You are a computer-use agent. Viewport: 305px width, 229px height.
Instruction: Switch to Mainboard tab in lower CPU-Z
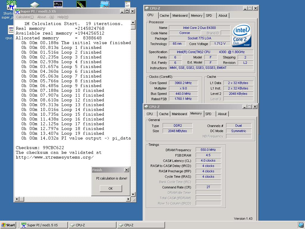coord(179,114)
